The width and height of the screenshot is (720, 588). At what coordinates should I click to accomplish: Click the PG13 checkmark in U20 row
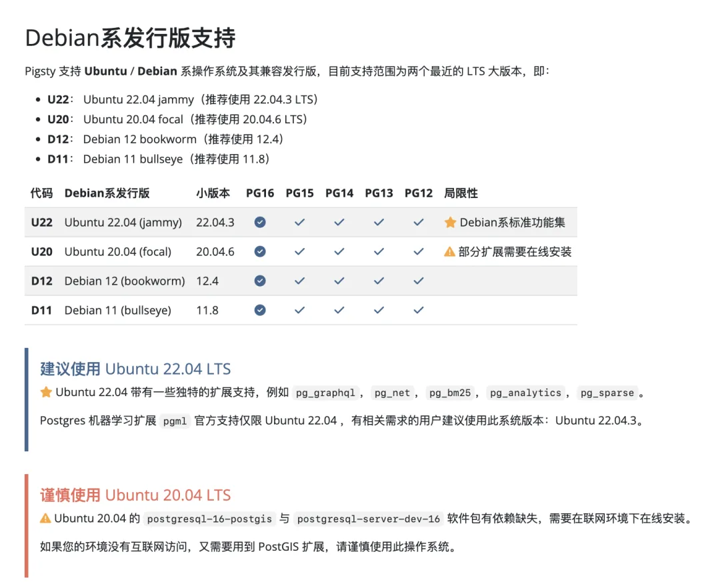pyautogui.click(x=379, y=252)
